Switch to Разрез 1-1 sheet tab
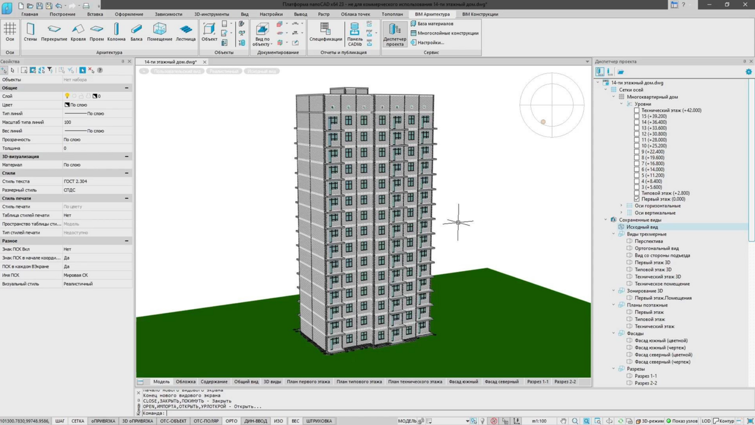The height and width of the screenshot is (425, 755). (x=537, y=382)
